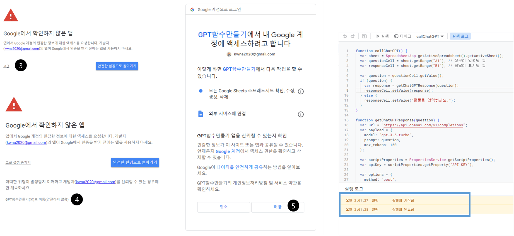Click developer email link near trust notice
This screenshot has height=236, width=514.
pyautogui.click(x=96, y=182)
